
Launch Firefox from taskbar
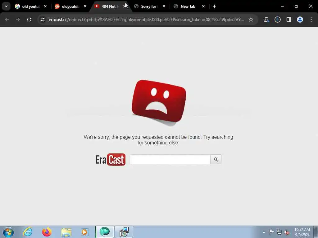[x=47, y=232]
